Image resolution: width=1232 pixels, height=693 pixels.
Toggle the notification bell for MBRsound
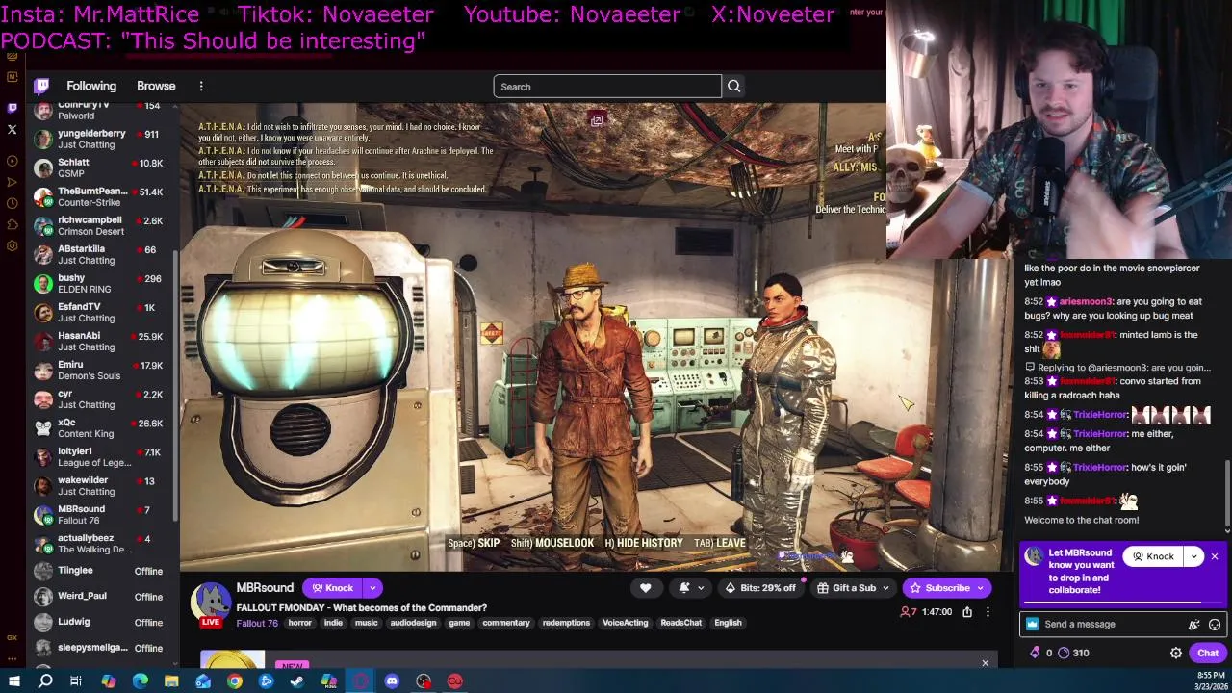coord(684,588)
